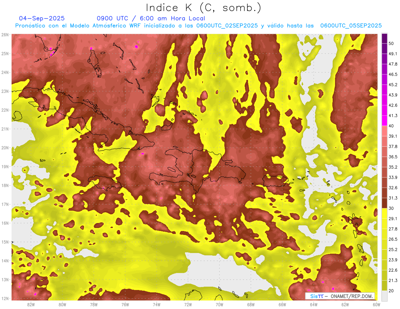Select the latitude label "13N"
400x309 pixels.
5,280
